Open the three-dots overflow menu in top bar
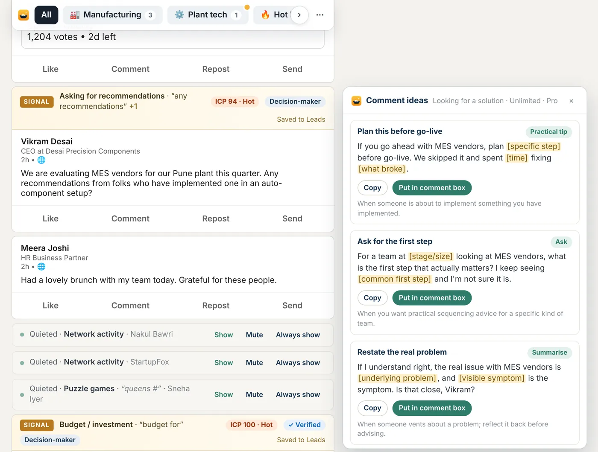Viewport: 598px width, 452px height. 320,15
